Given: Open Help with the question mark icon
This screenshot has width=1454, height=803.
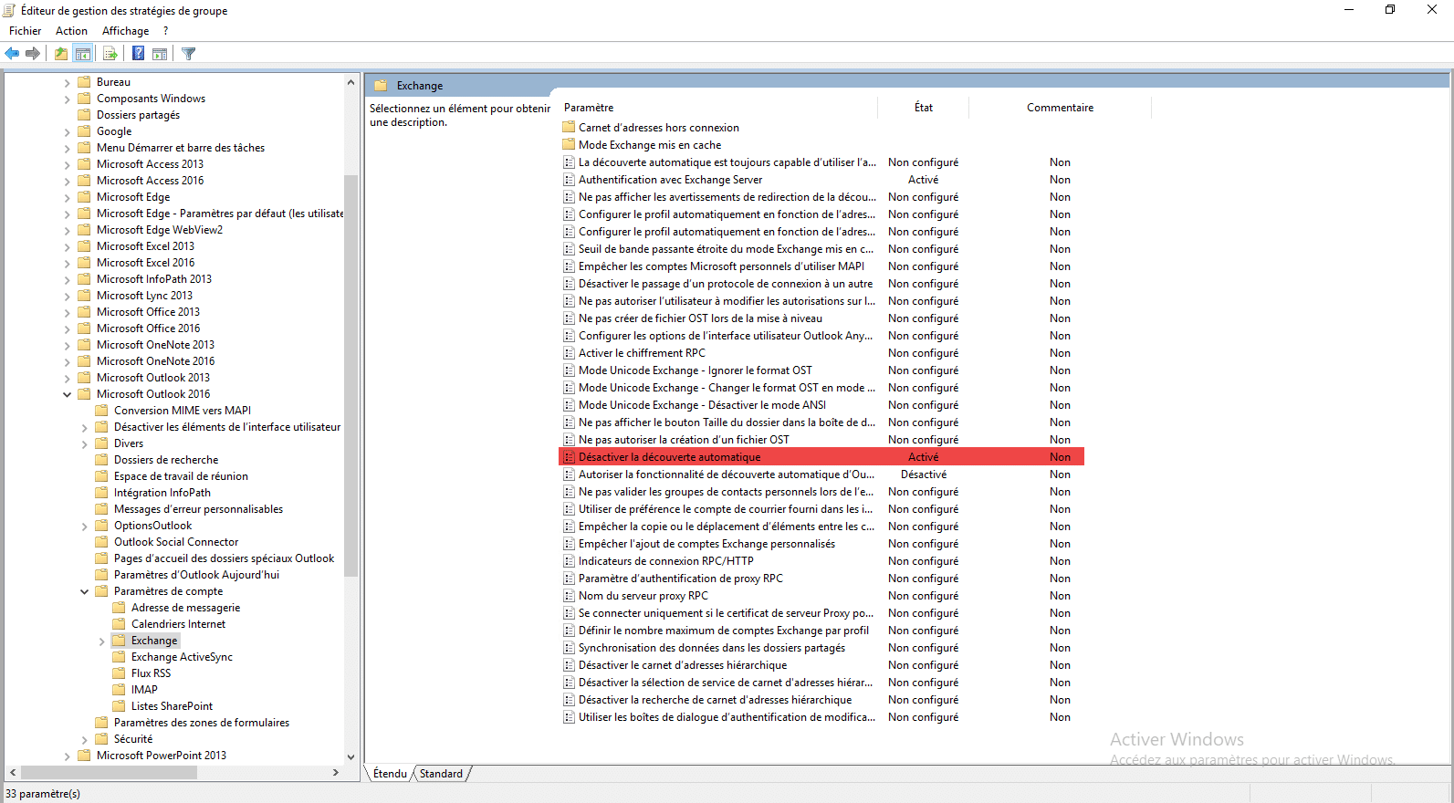Looking at the screenshot, I should click(138, 54).
